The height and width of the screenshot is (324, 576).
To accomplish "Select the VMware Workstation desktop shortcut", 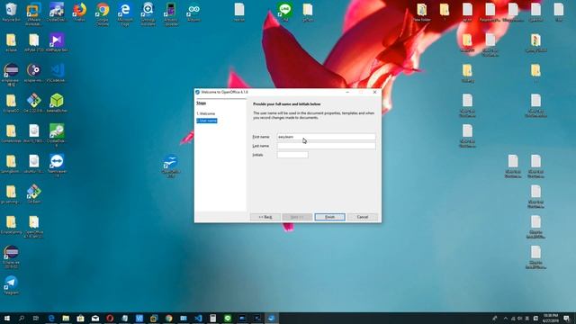I will (x=34, y=14).
